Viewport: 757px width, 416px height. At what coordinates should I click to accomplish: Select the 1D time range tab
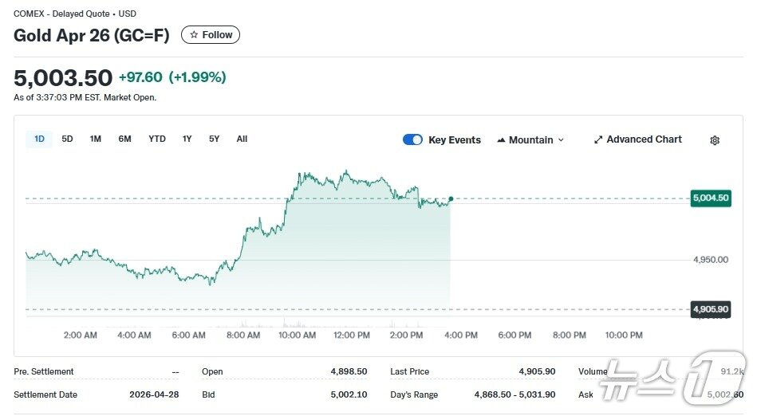(x=39, y=139)
